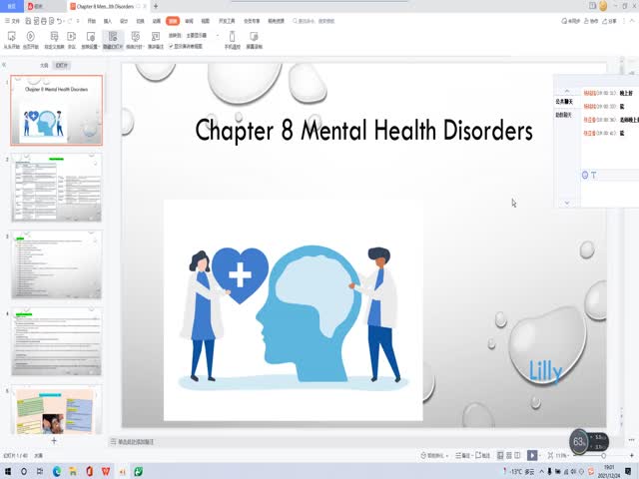Click the mental health illustration image on slide
The width and height of the screenshot is (639, 479).
click(x=293, y=310)
